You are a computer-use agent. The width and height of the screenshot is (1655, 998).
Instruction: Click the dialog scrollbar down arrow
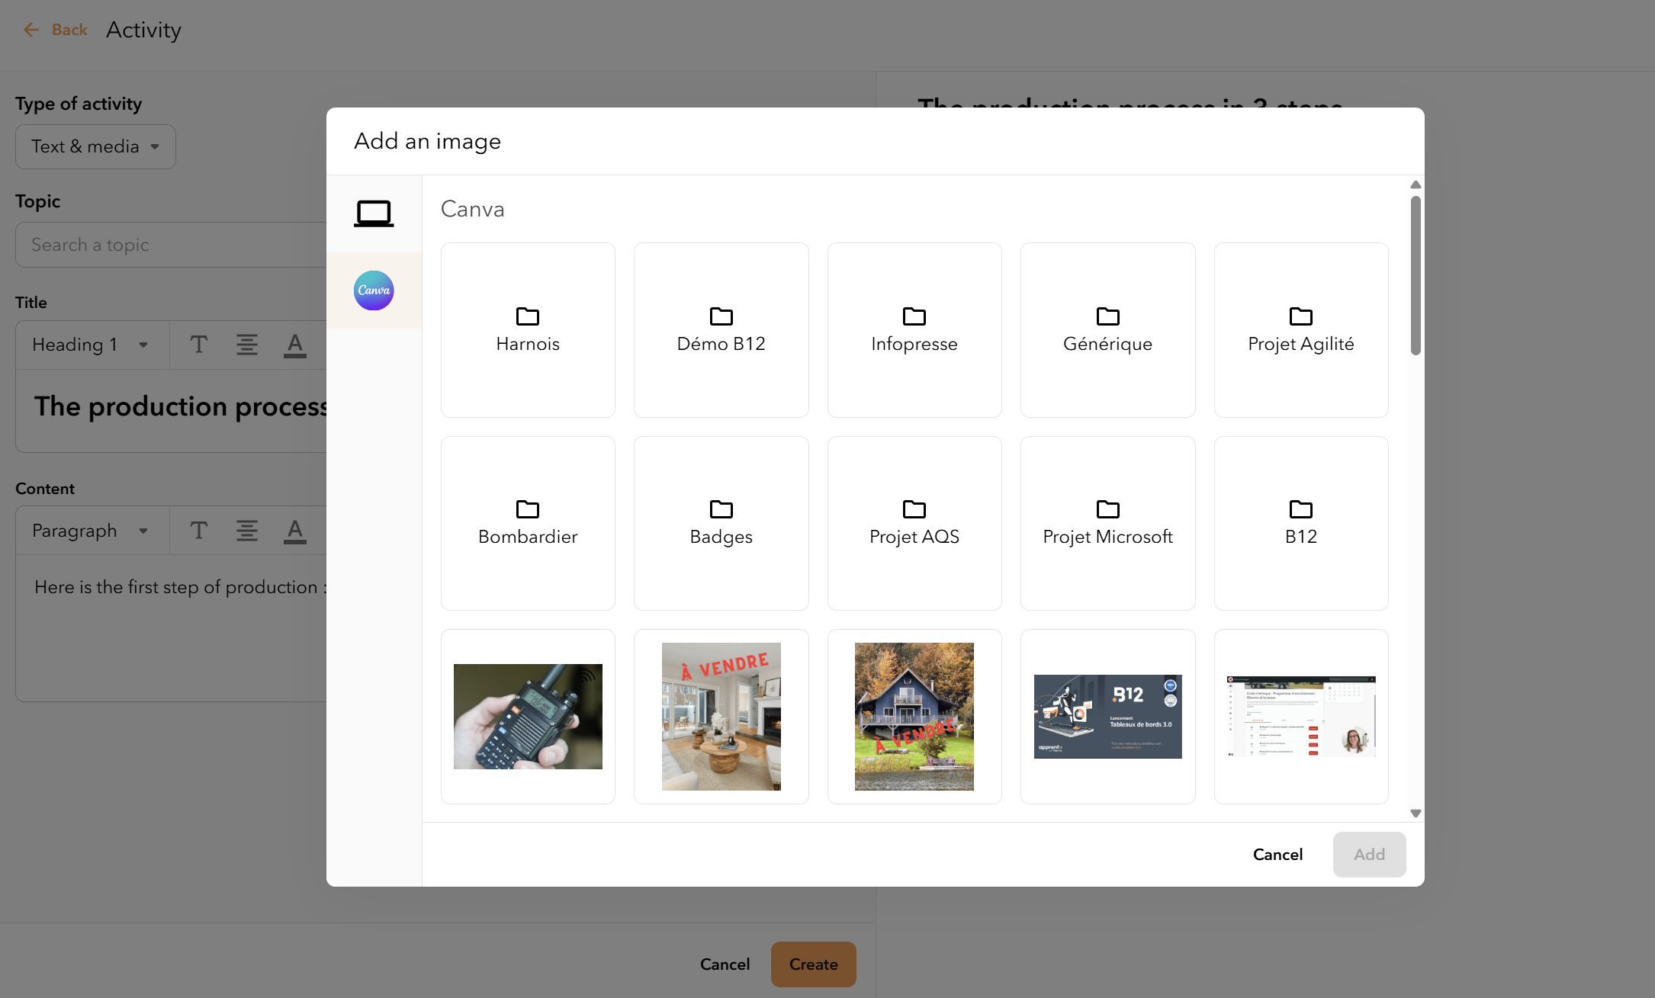pyautogui.click(x=1416, y=813)
